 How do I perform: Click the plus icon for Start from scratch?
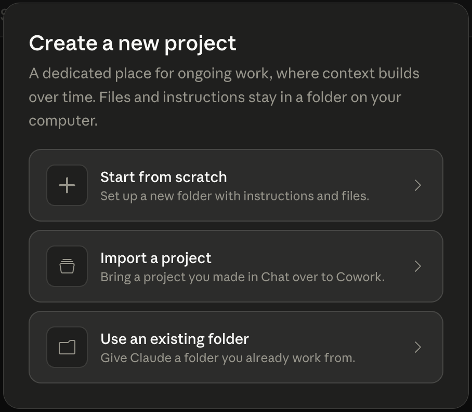click(x=67, y=185)
